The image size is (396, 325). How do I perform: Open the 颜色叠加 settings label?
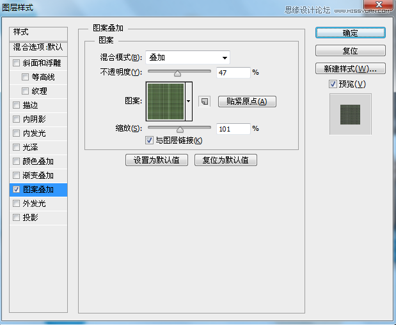pyautogui.click(x=38, y=162)
